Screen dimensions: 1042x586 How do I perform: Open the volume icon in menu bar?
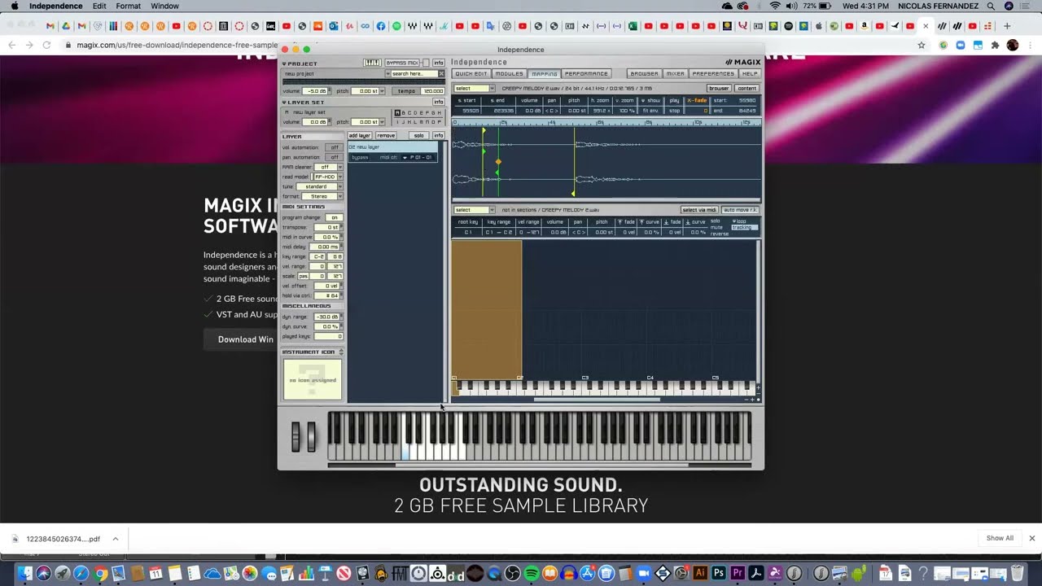[791, 6]
